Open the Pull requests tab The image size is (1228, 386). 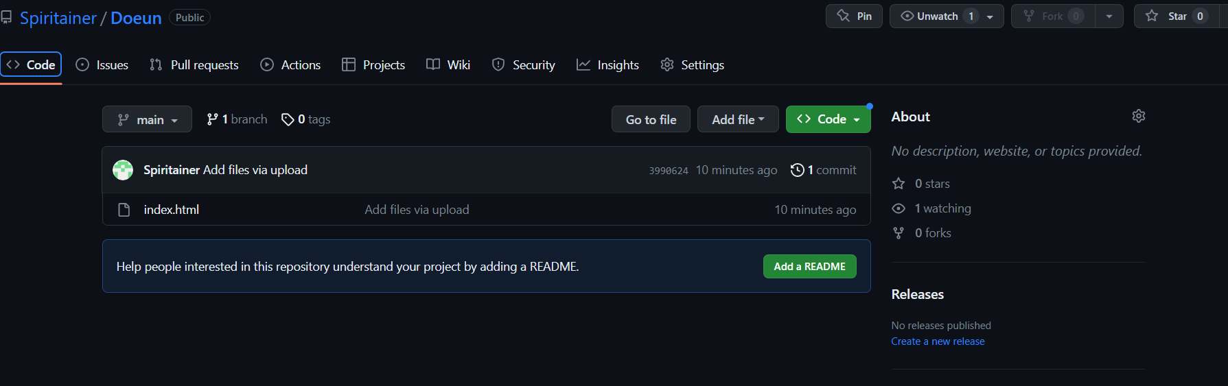pyautogui.click(x=194, y=64)
